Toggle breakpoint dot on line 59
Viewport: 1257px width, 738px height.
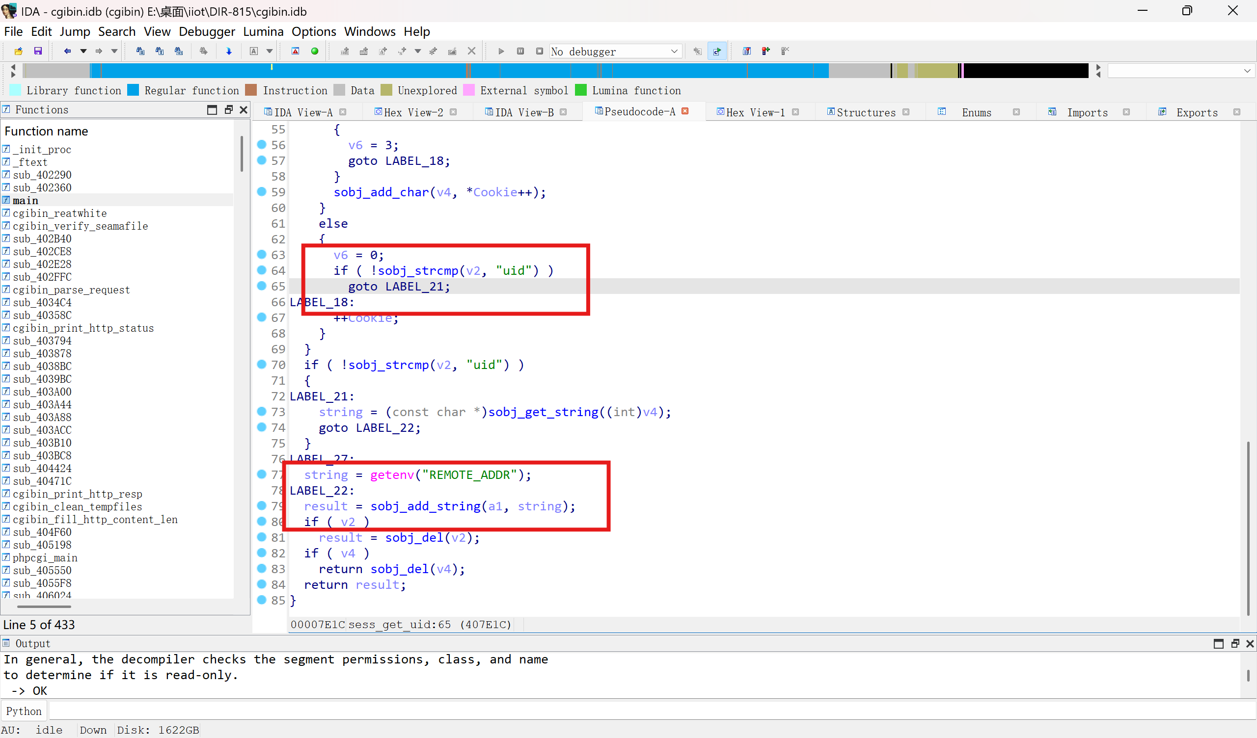(x=261, y=191)
